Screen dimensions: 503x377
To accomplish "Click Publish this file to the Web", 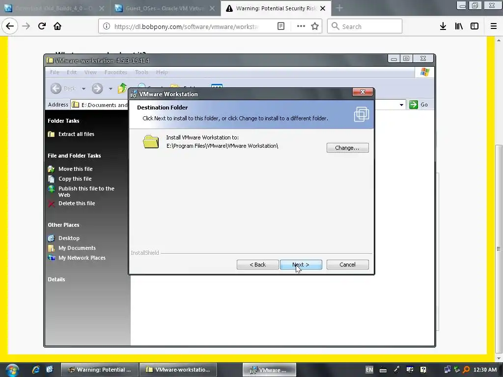I will point(86,192).
